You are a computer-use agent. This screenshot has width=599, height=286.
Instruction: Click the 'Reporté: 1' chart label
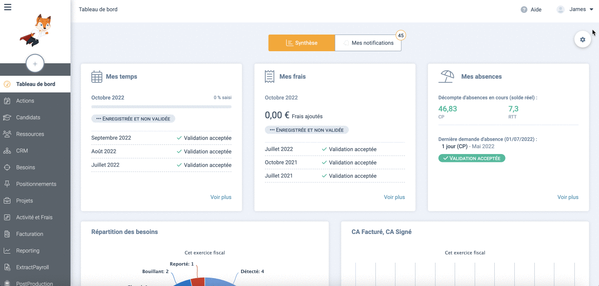[x=182, y=264]
